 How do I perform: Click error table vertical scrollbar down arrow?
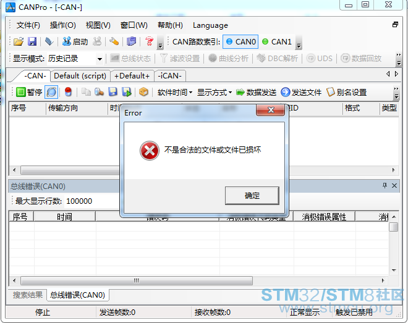click(x=394, y=271)
